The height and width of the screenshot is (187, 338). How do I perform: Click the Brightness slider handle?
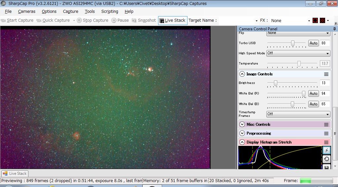pos(276,83)
